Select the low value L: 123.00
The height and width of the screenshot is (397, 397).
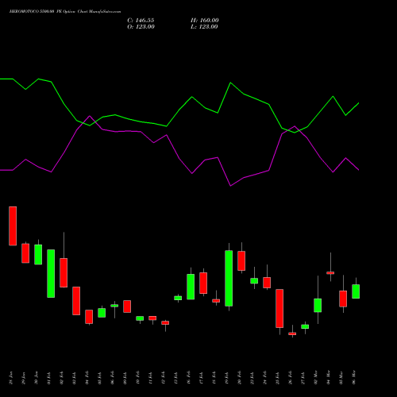click(x=204, y=27)
